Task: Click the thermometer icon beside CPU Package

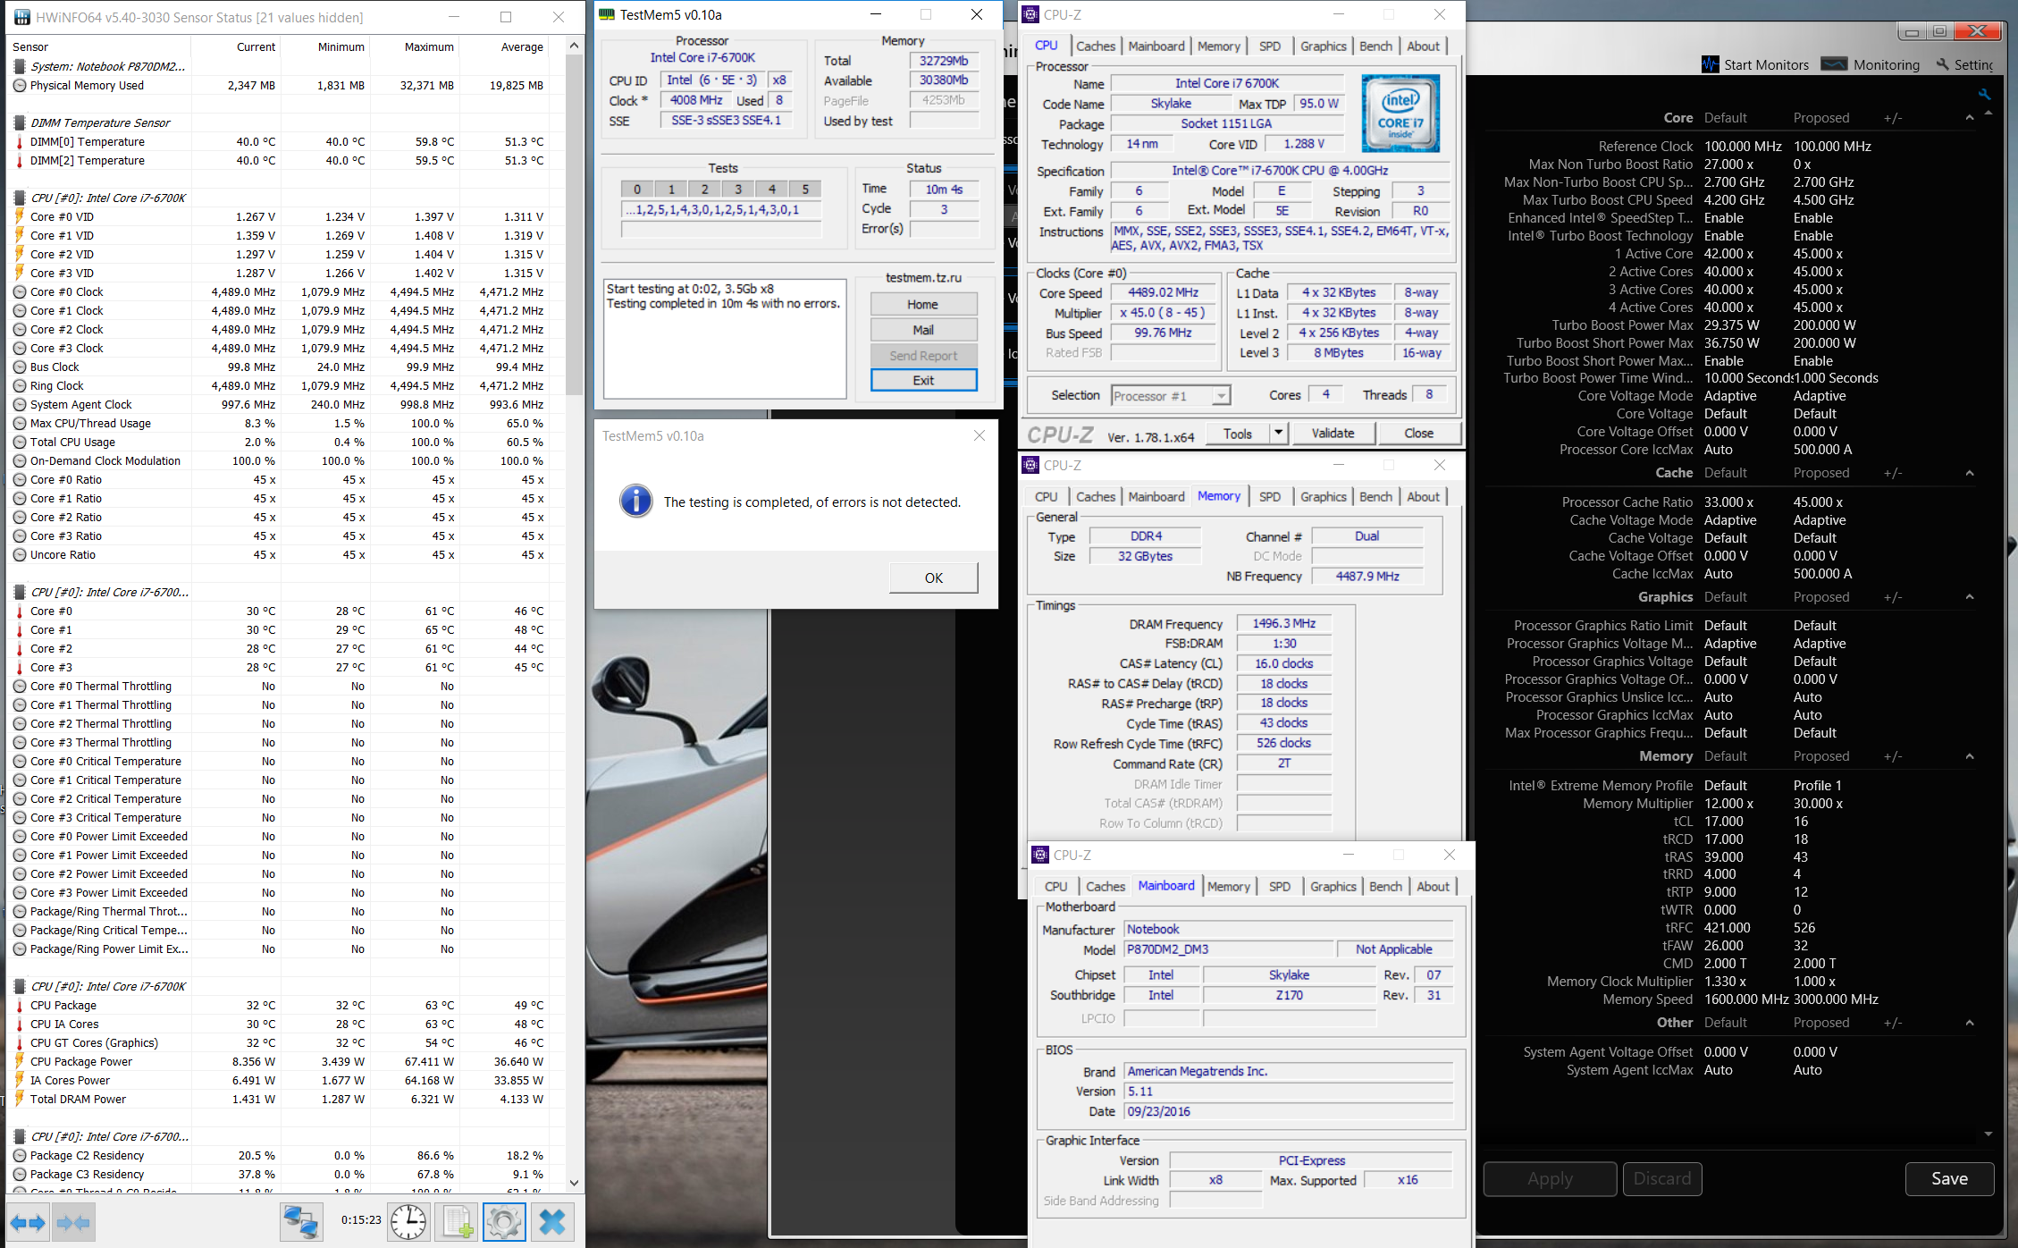Action: pos(20,1005)
